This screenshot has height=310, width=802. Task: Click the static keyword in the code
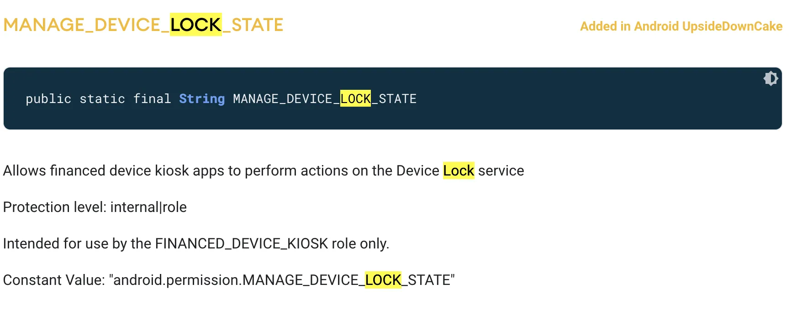coord(102,99)
